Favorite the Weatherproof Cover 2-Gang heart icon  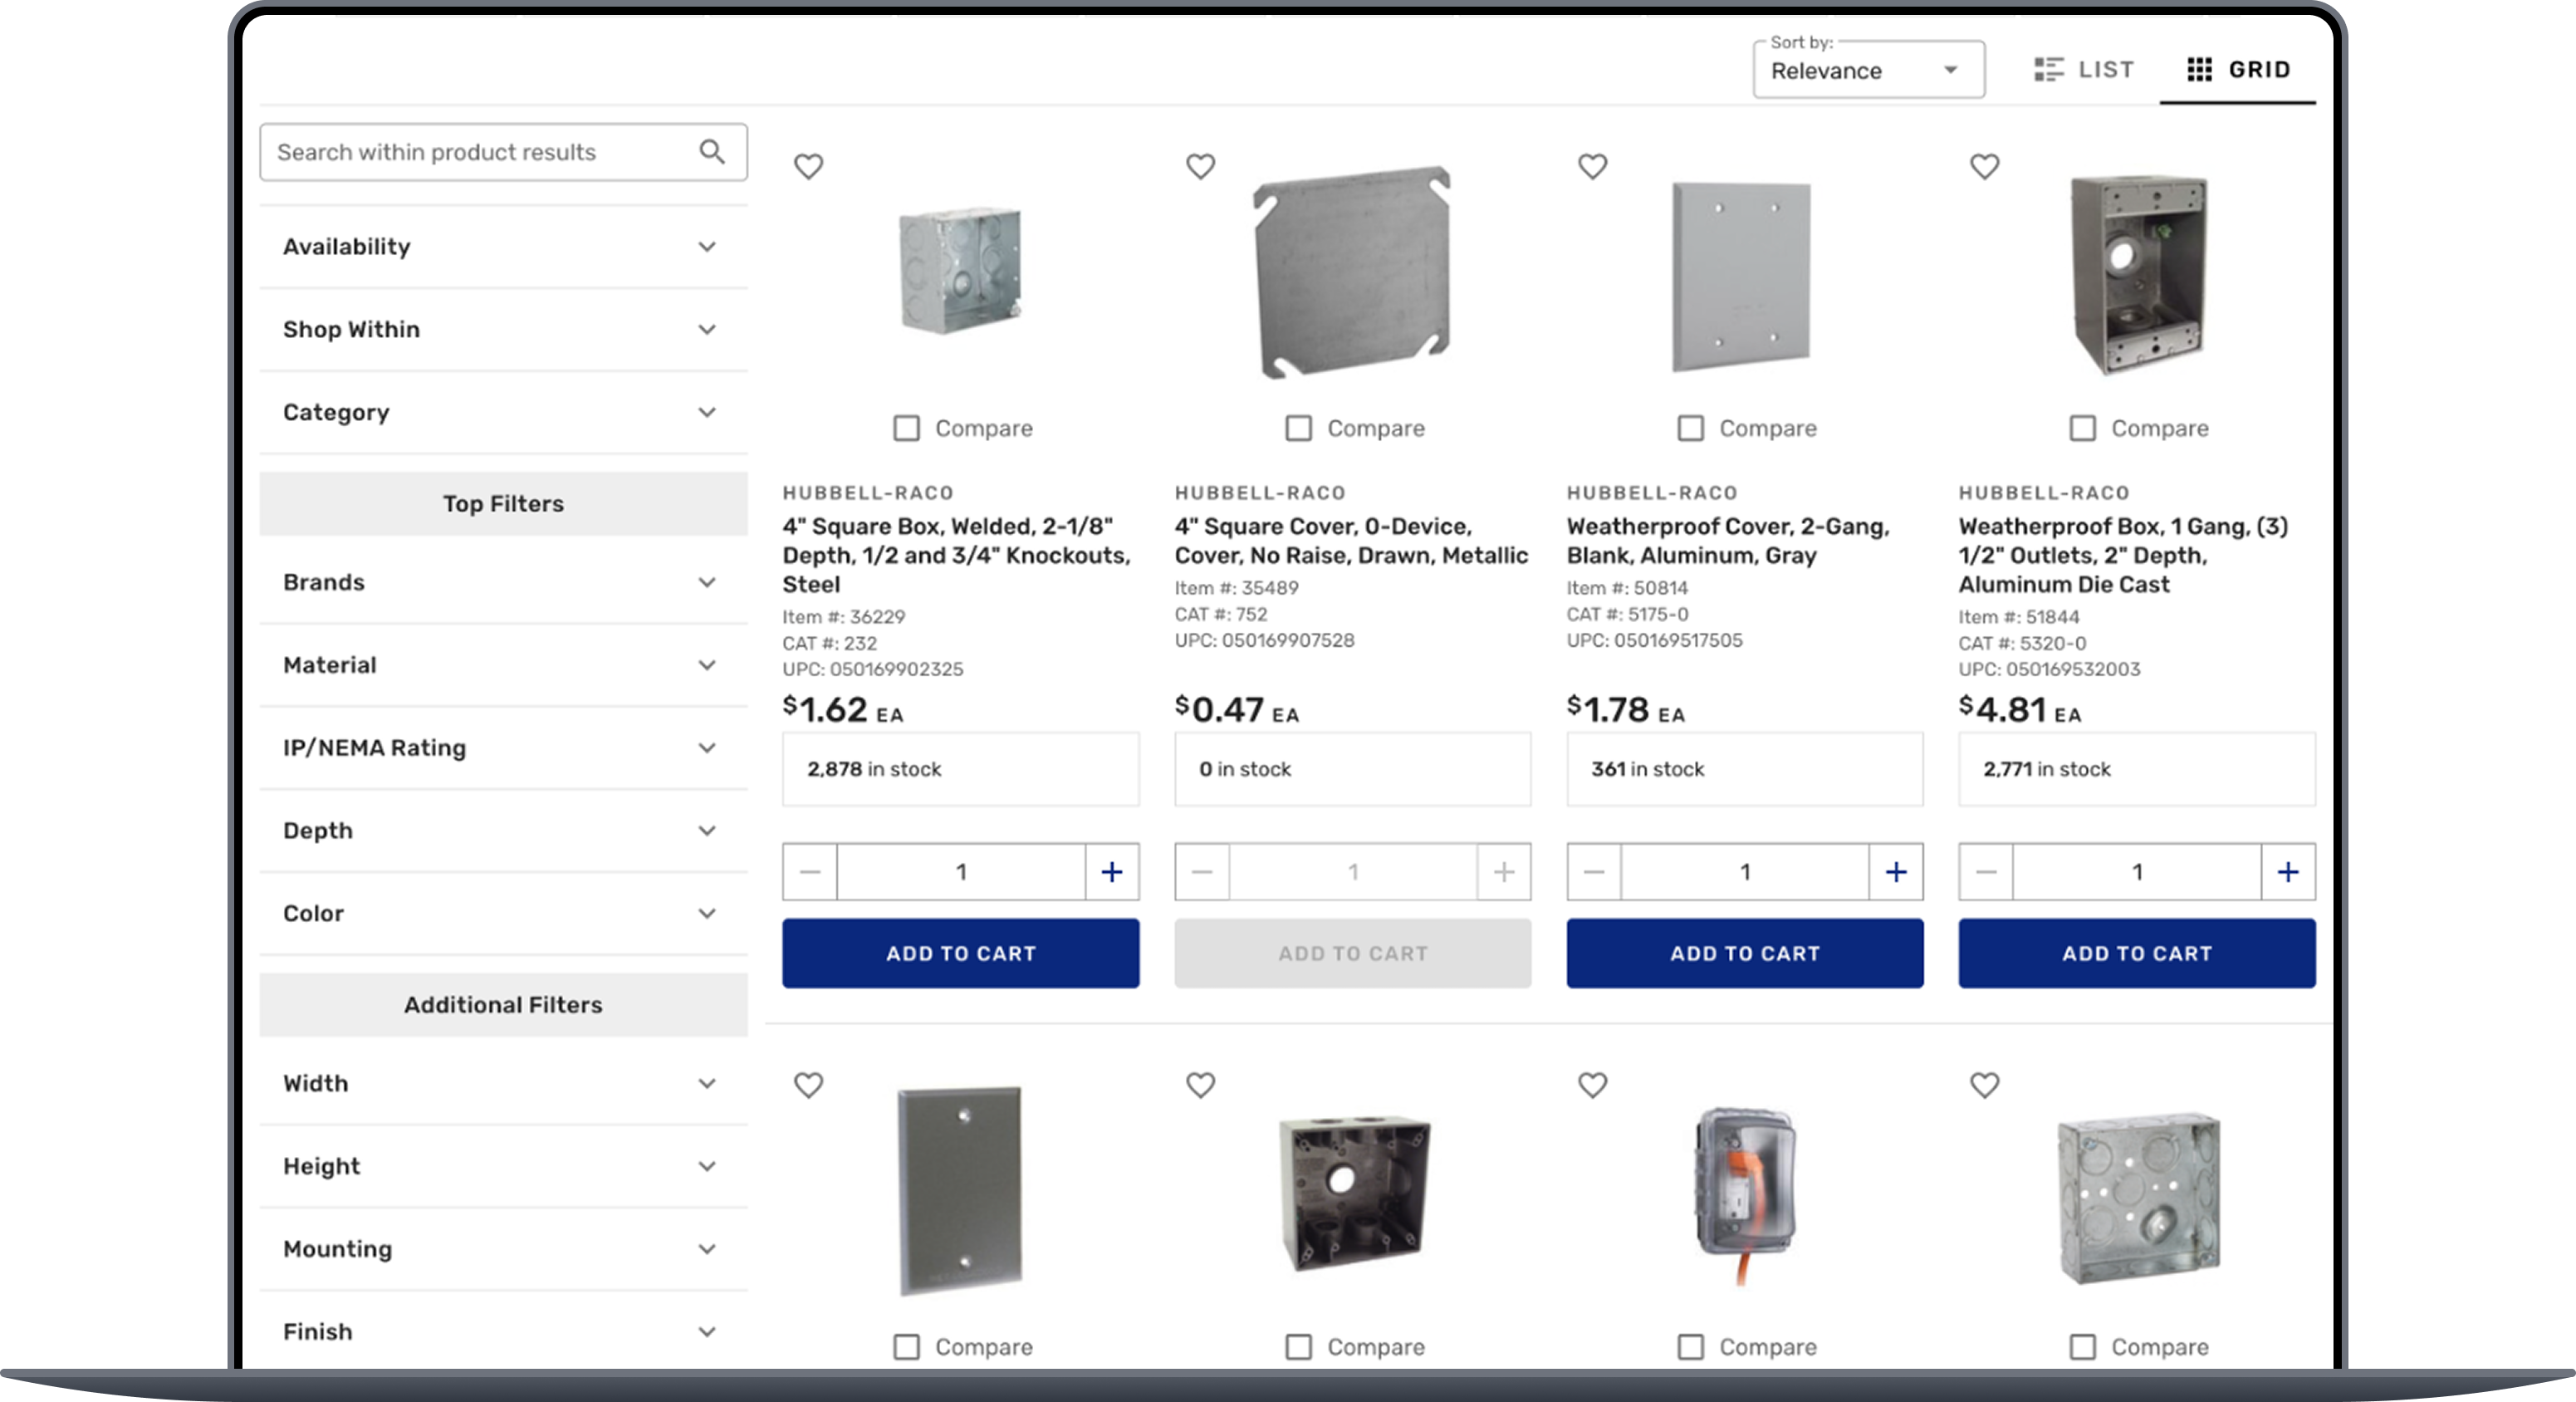1592,166
